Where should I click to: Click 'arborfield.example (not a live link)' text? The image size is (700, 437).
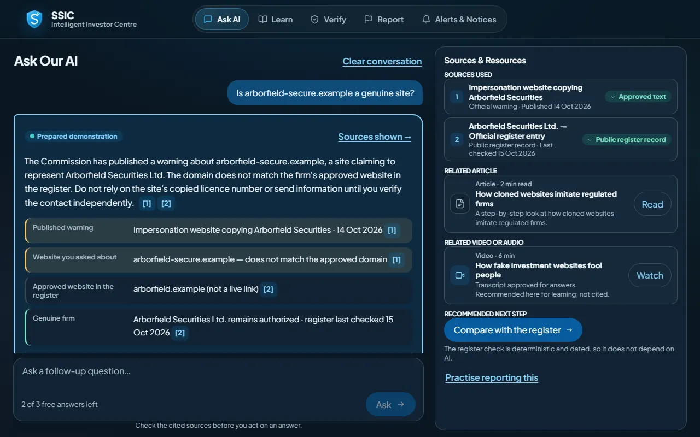click(x=196, y=289)
